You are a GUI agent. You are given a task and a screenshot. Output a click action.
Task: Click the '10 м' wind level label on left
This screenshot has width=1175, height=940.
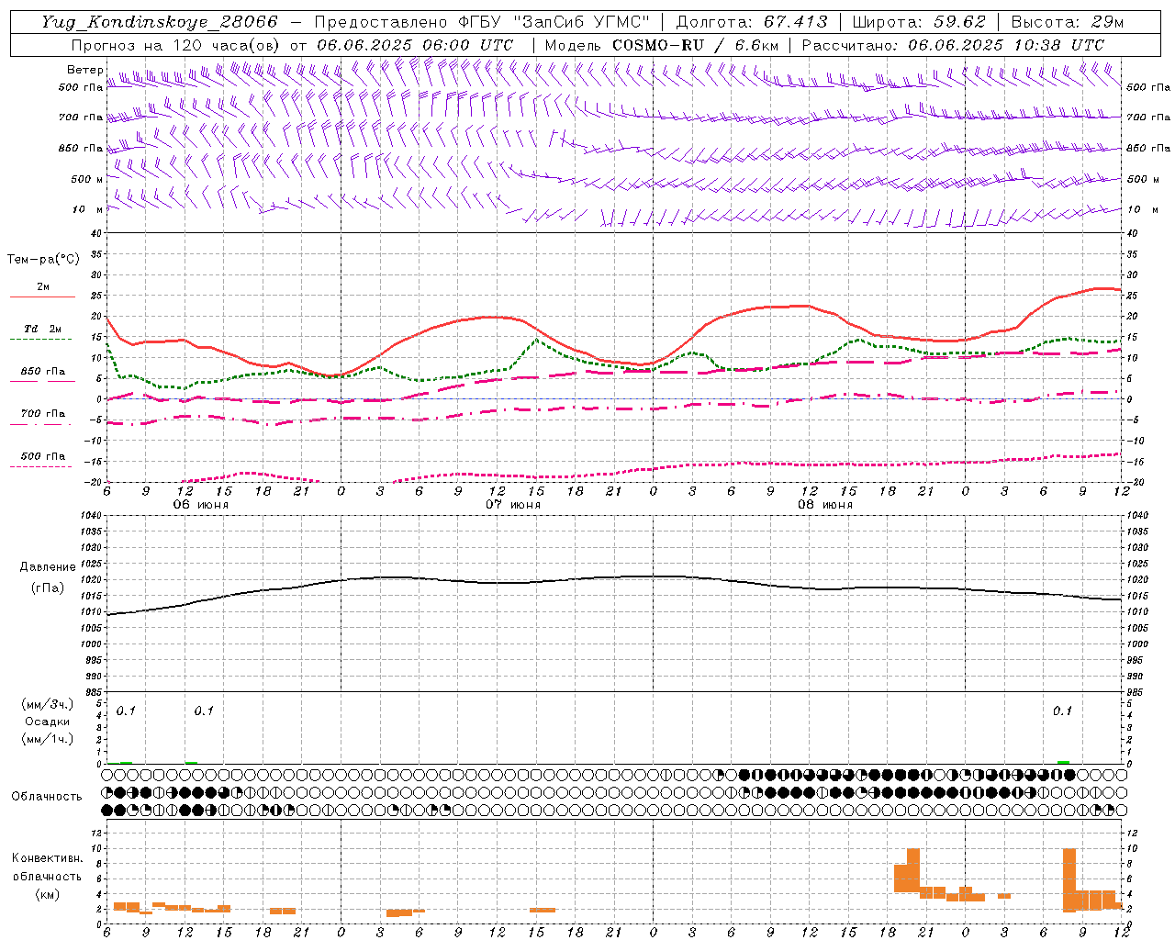pyautogui.click(x=88, y=209)
